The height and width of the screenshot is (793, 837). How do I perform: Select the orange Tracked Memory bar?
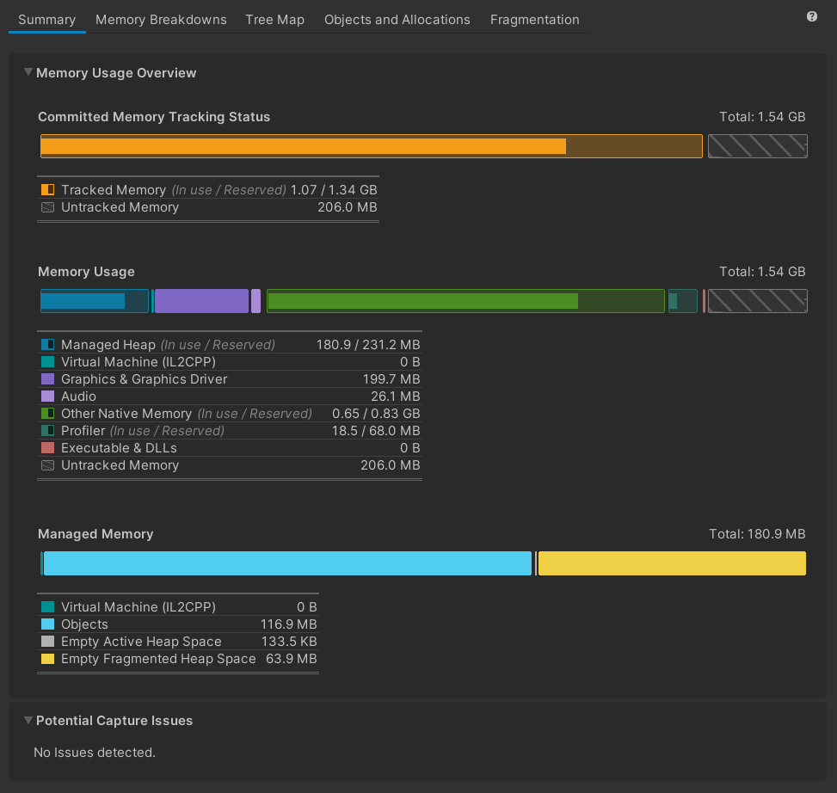coord(303,146)
